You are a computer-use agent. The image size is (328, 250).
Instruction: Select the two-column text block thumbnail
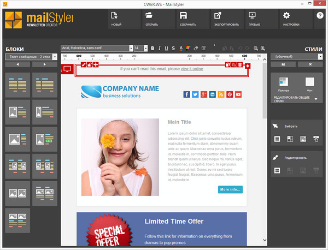[x=17, y=85]
